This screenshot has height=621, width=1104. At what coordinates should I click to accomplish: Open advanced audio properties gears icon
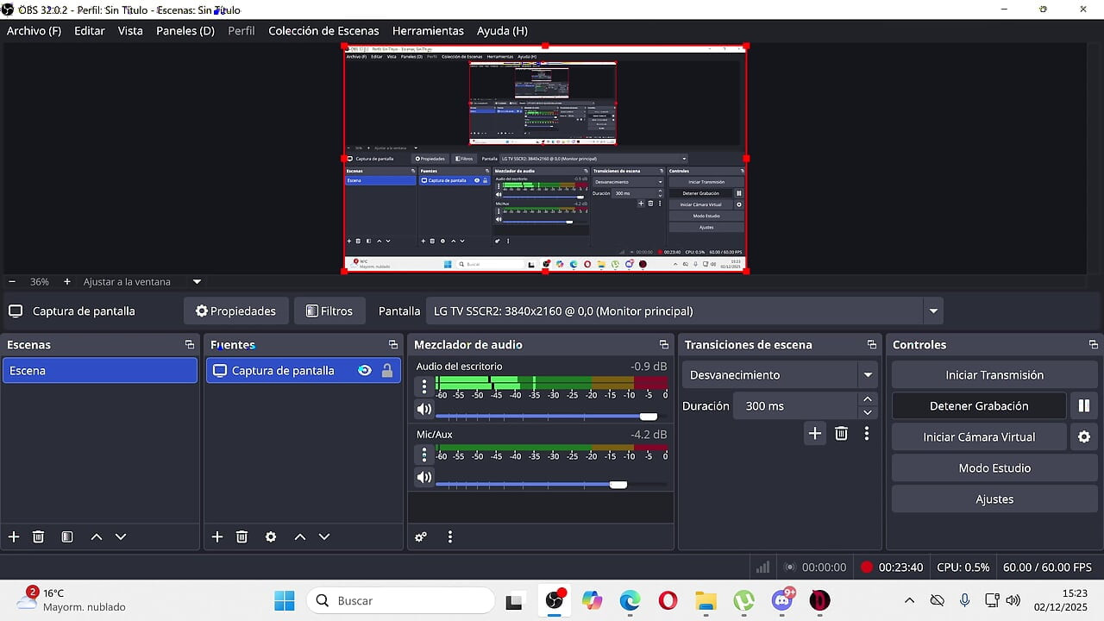(x=421, y=536)
